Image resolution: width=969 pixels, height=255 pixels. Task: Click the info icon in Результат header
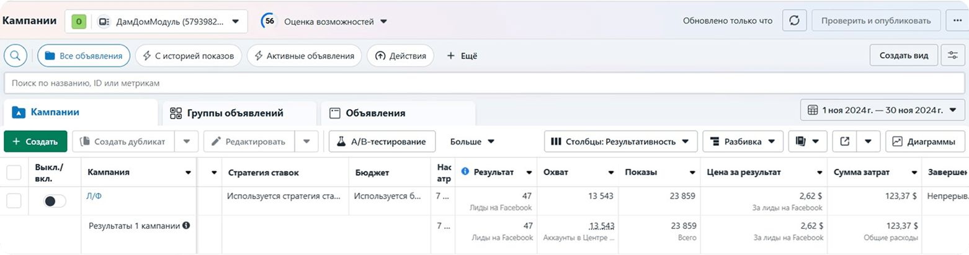(465, 172)
